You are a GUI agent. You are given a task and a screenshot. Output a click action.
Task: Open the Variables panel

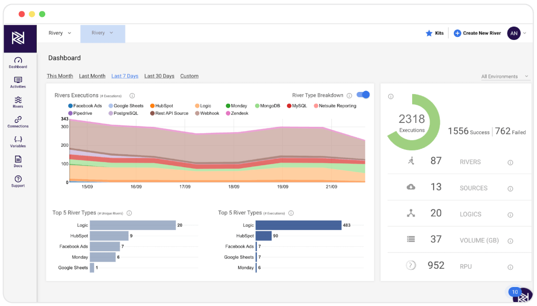click(18, 142)
